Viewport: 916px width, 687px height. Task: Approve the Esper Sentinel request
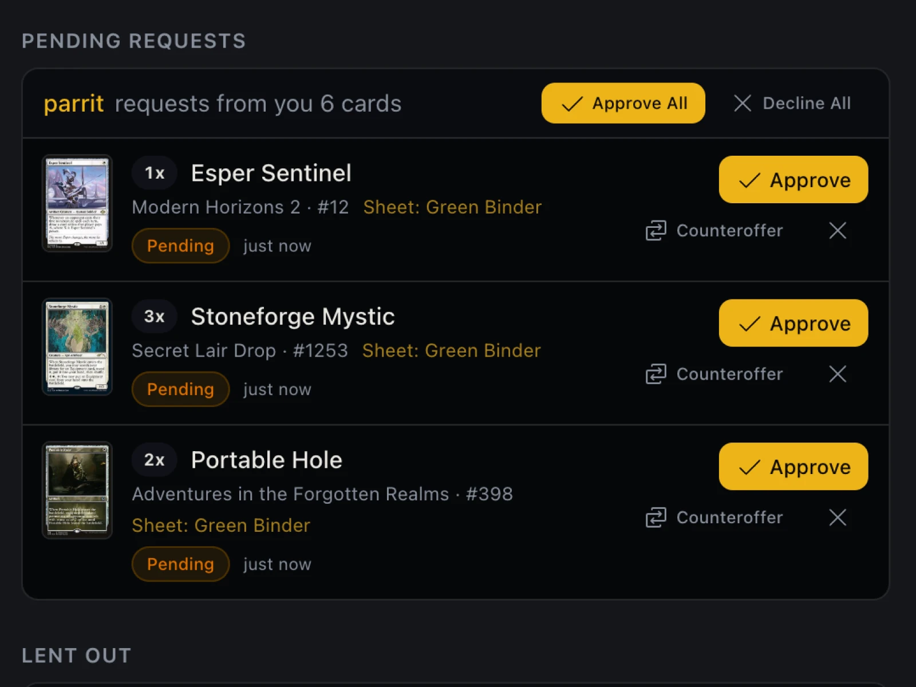pos(793,180)
